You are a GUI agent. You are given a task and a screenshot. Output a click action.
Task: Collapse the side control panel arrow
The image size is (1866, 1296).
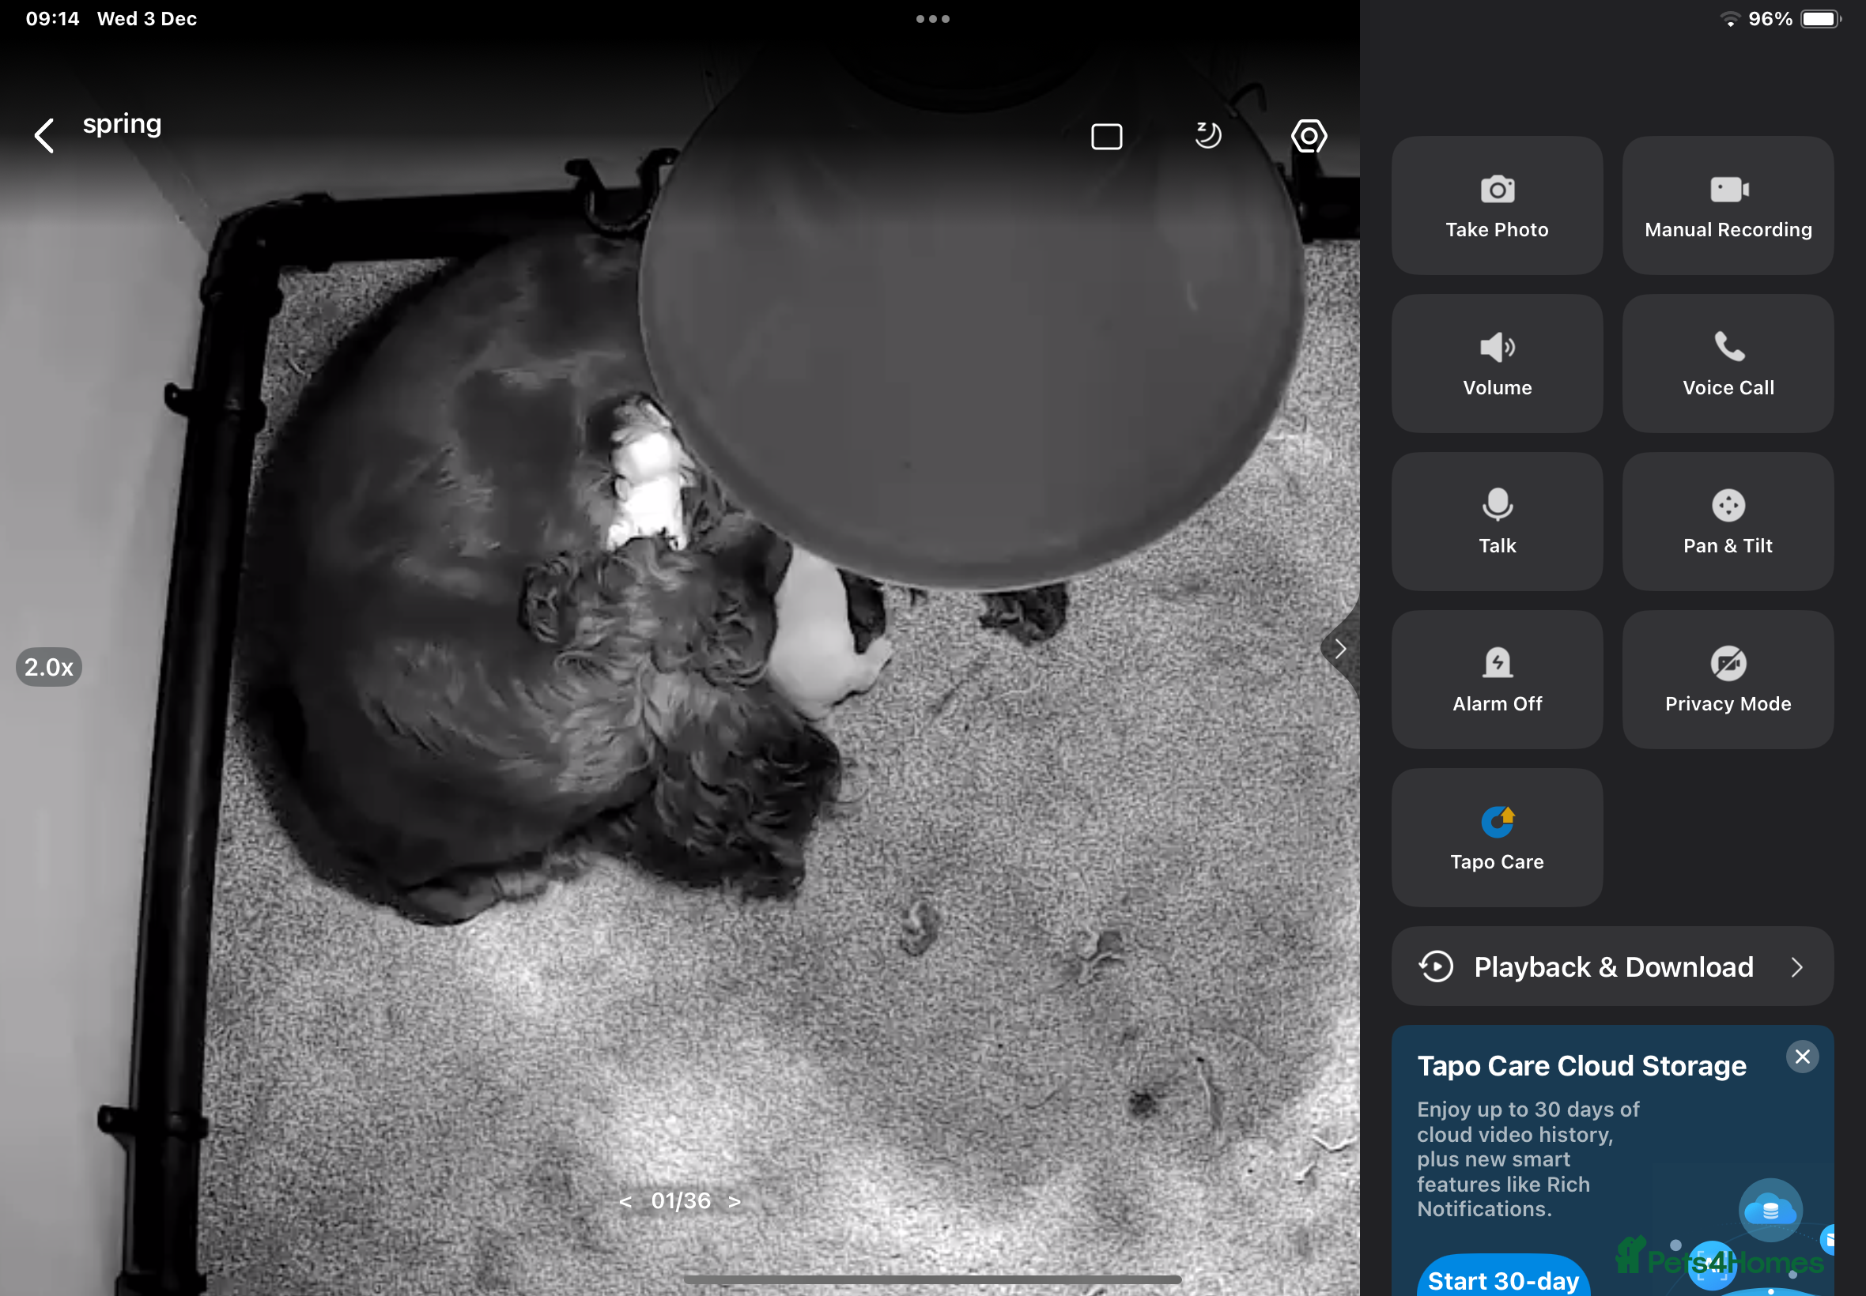point(1339,649)
